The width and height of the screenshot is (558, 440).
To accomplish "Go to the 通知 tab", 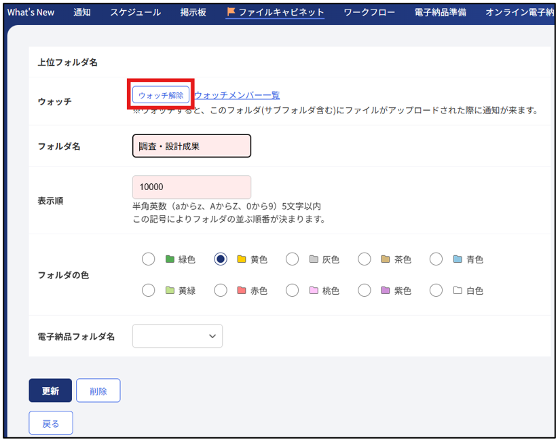I will [x=82, y=12].
